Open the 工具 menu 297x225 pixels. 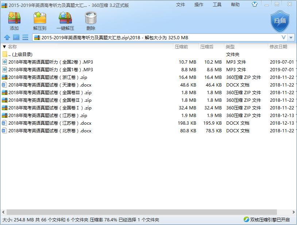point(217,5)
